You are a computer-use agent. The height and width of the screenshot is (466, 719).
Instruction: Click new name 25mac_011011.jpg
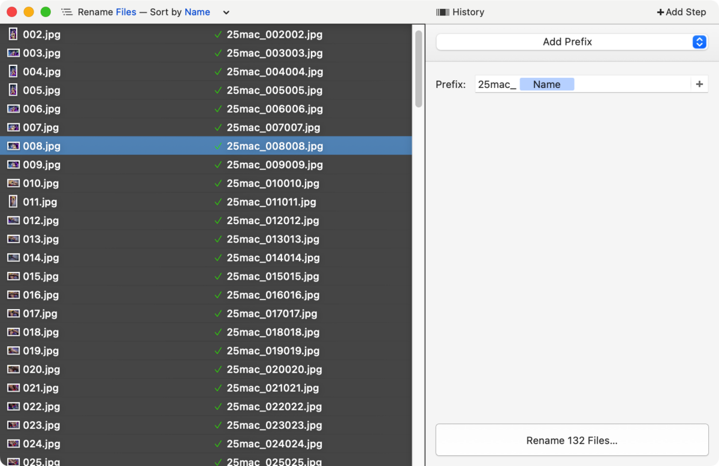click(x=271, y=202)
